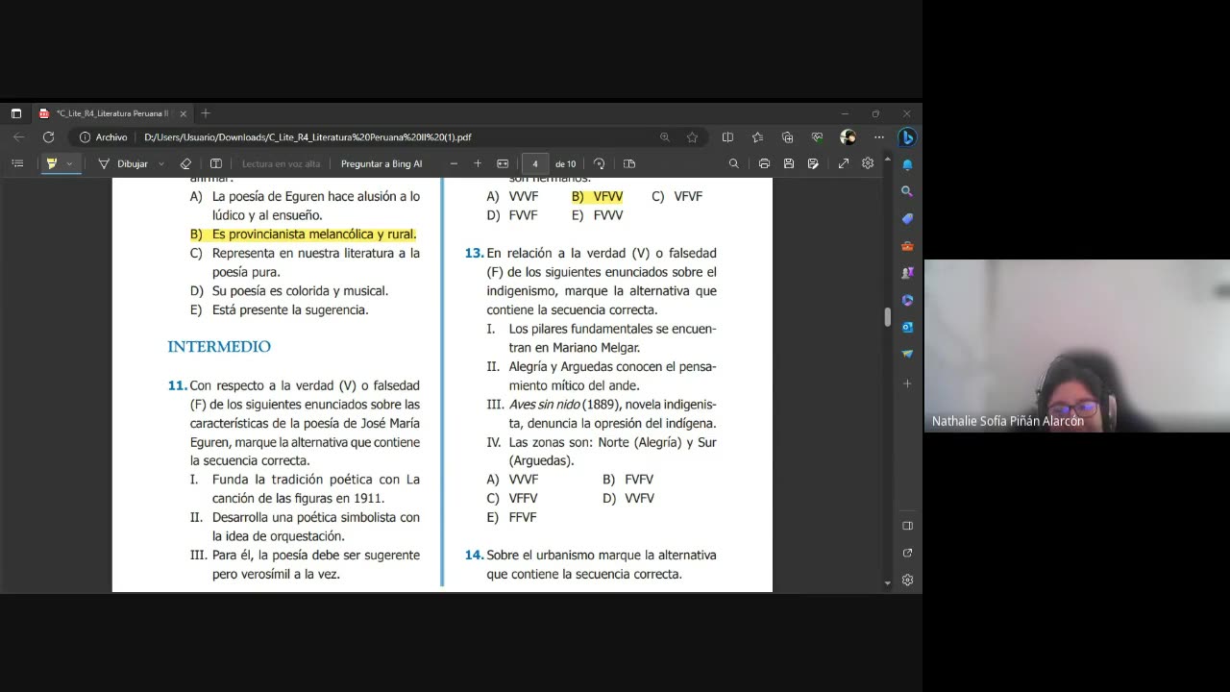This screenshot has width=1230, height=692.
Task: Click Preguntar a Bing AI
Action: 381,163
